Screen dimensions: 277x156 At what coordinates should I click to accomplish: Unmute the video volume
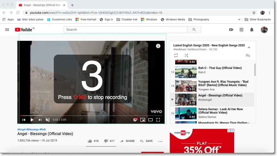pos(48,120)
